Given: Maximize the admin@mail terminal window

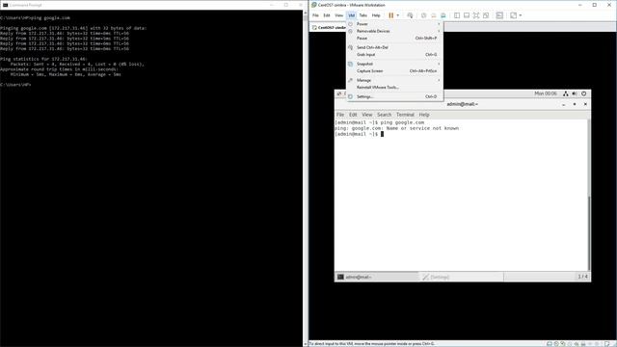Looking at the screenshot, I should 575,104.
